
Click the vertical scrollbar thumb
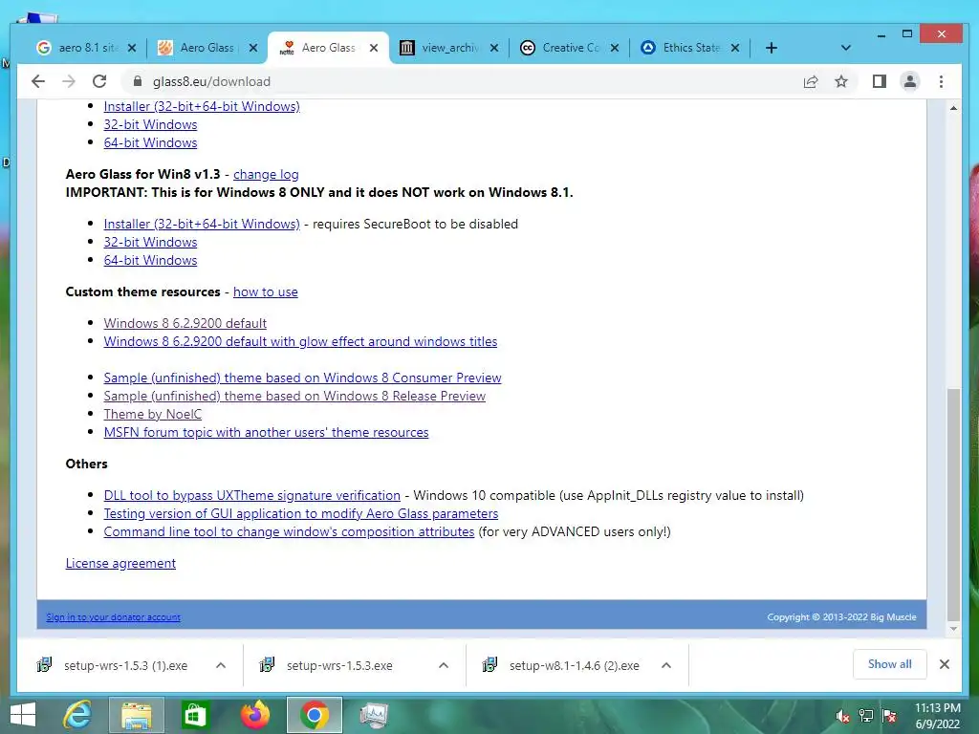pos(953,505)
